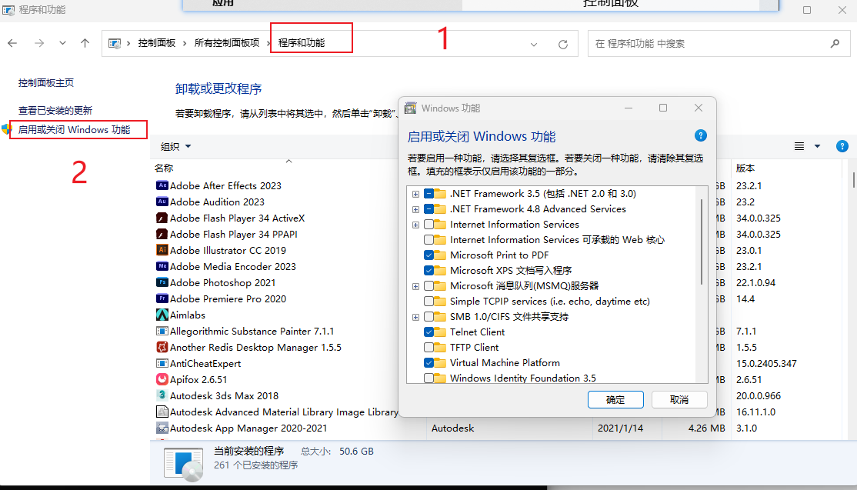Viewport: 857px width, 490px height.
Task: Expand Internet Information Services node
Action: click(x=416, y=225)
